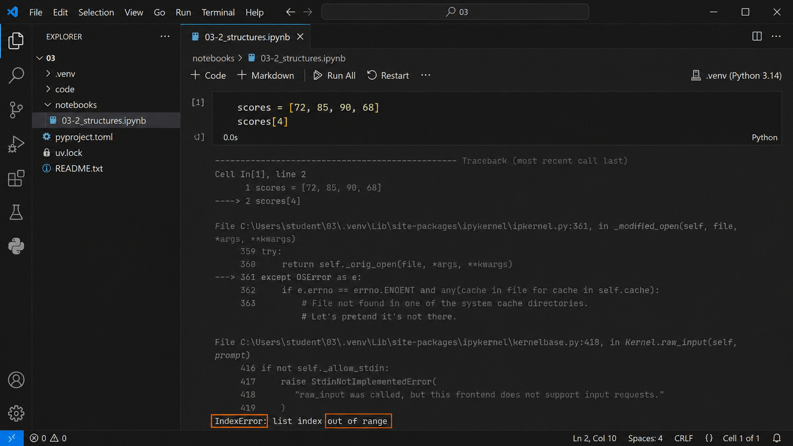Open errors and warnings count in status bar
793x446 pixels.
coord(48,438)
